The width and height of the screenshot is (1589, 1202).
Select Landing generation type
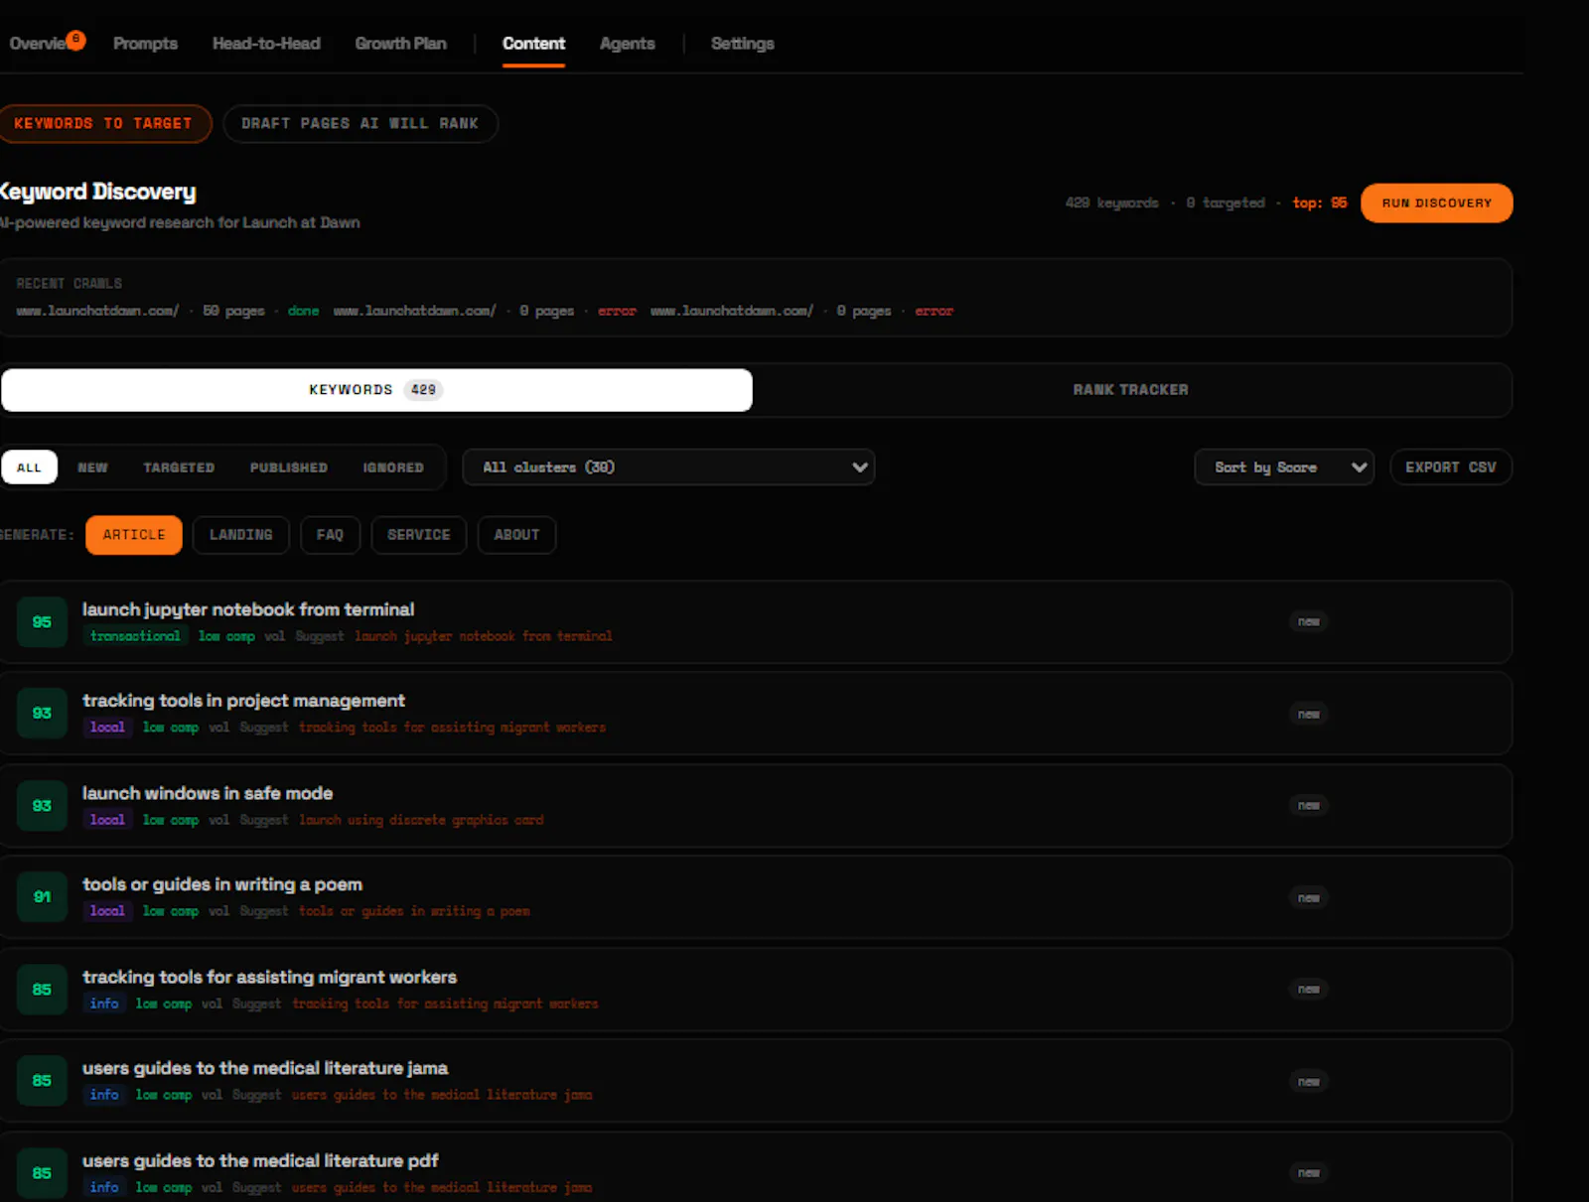tap(240, 535)
